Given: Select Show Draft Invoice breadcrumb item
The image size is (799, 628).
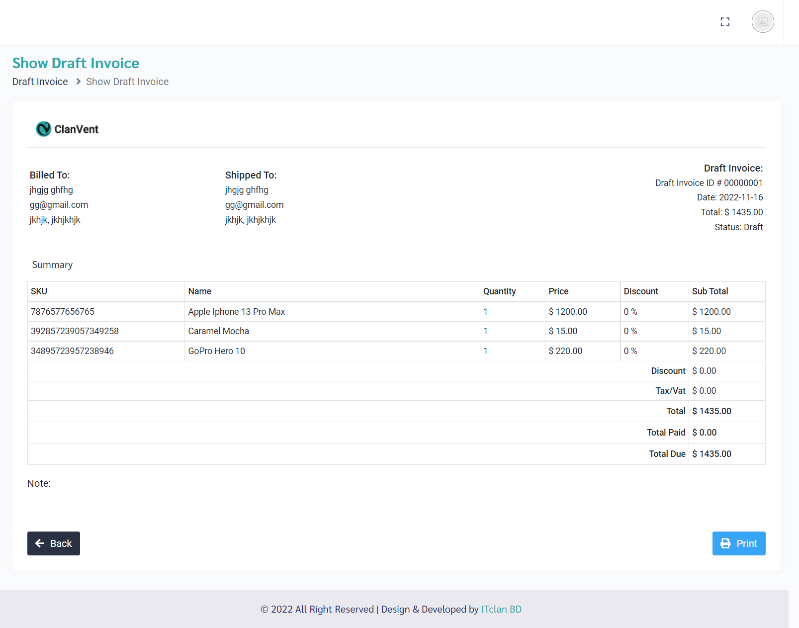Looking at the screenshot, I should point(127,82).
